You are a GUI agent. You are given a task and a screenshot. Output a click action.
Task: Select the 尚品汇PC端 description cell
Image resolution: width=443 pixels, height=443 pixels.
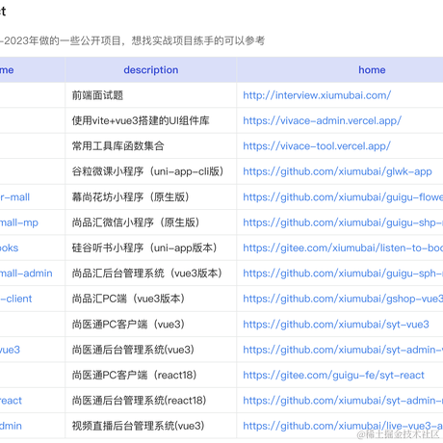(x=151, y=299)
